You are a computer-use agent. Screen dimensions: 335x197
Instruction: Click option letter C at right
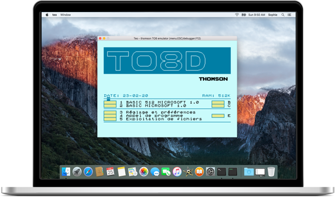point(229,106)
